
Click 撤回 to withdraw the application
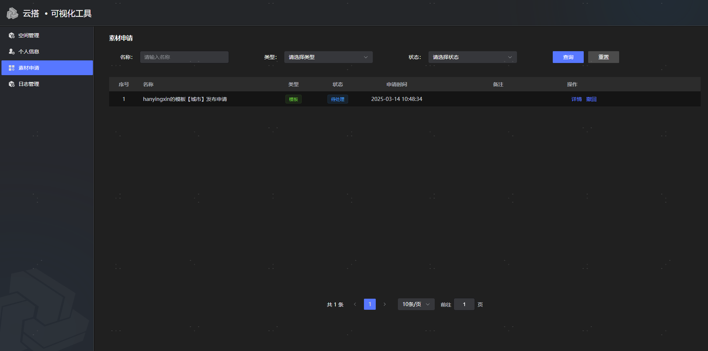[x=591, y=99]
